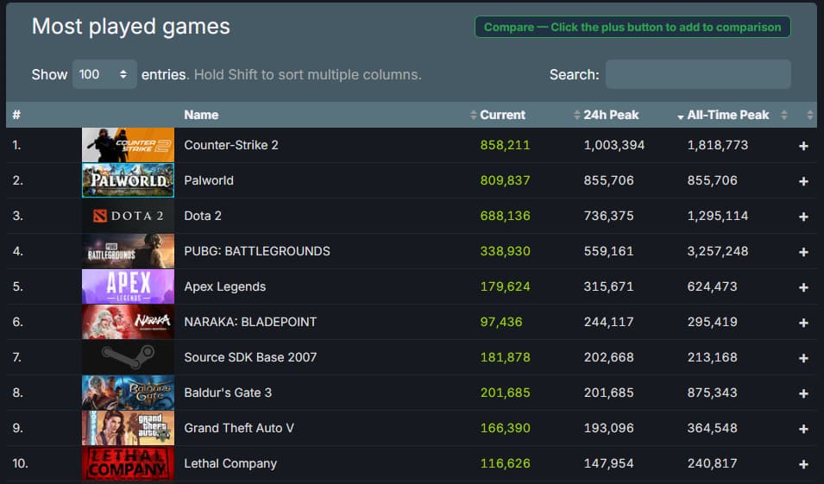
Task: Focus the Search input field
Action: 698,74
